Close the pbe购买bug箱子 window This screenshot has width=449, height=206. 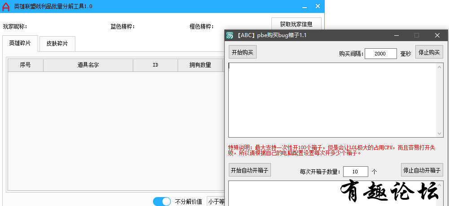[x=437, y=35]
